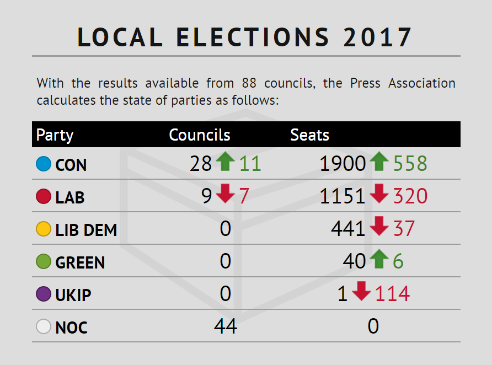Click the Seats column header
This screenshot has height=365, width=492.
pyautogui.click(x=309, y=135)
